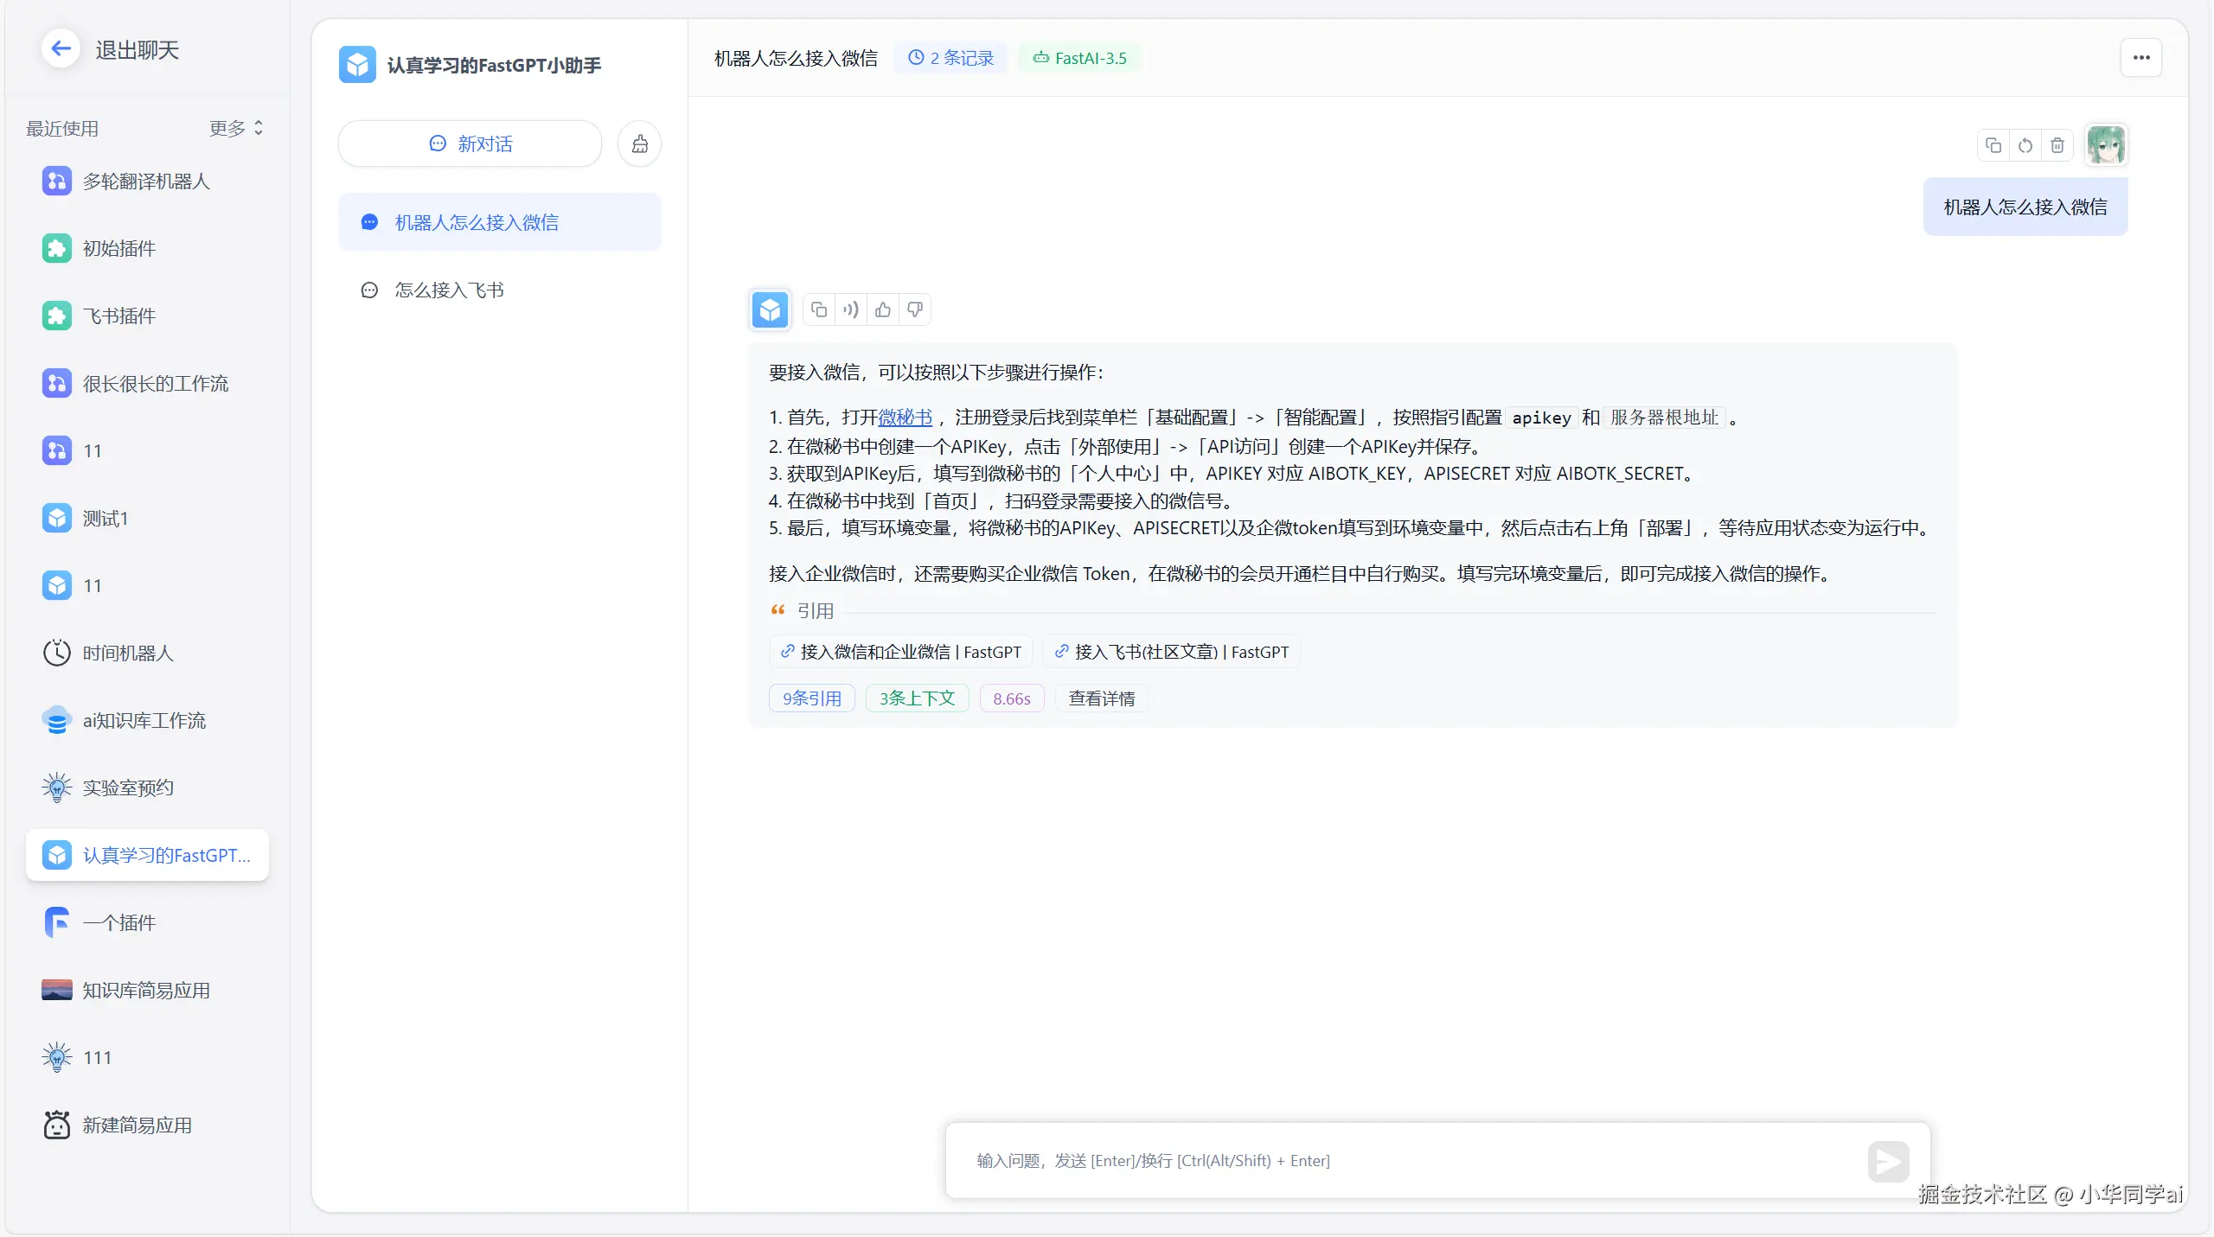
Task: Click the regenerate icon above user message
Action: click(x=2025, y=145)
